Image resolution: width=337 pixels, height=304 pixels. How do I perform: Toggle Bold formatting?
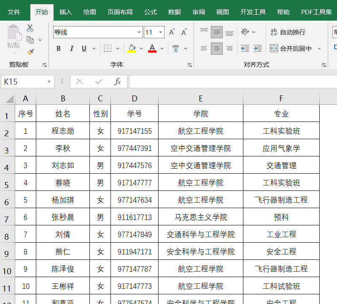pos(59,49)
